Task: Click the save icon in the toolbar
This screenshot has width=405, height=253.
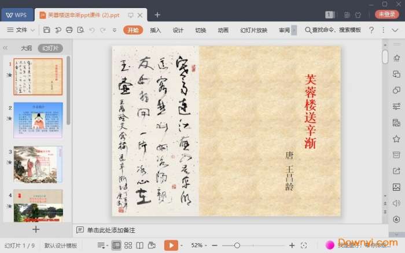Action: pyautogui.click(x=46, y=30)
